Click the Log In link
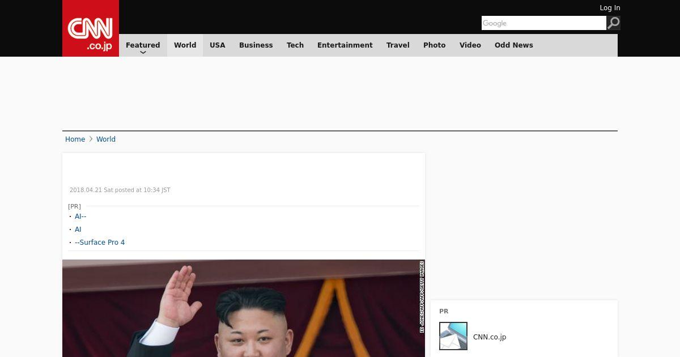This screenshot has height=357, width=680. [610, 8]
